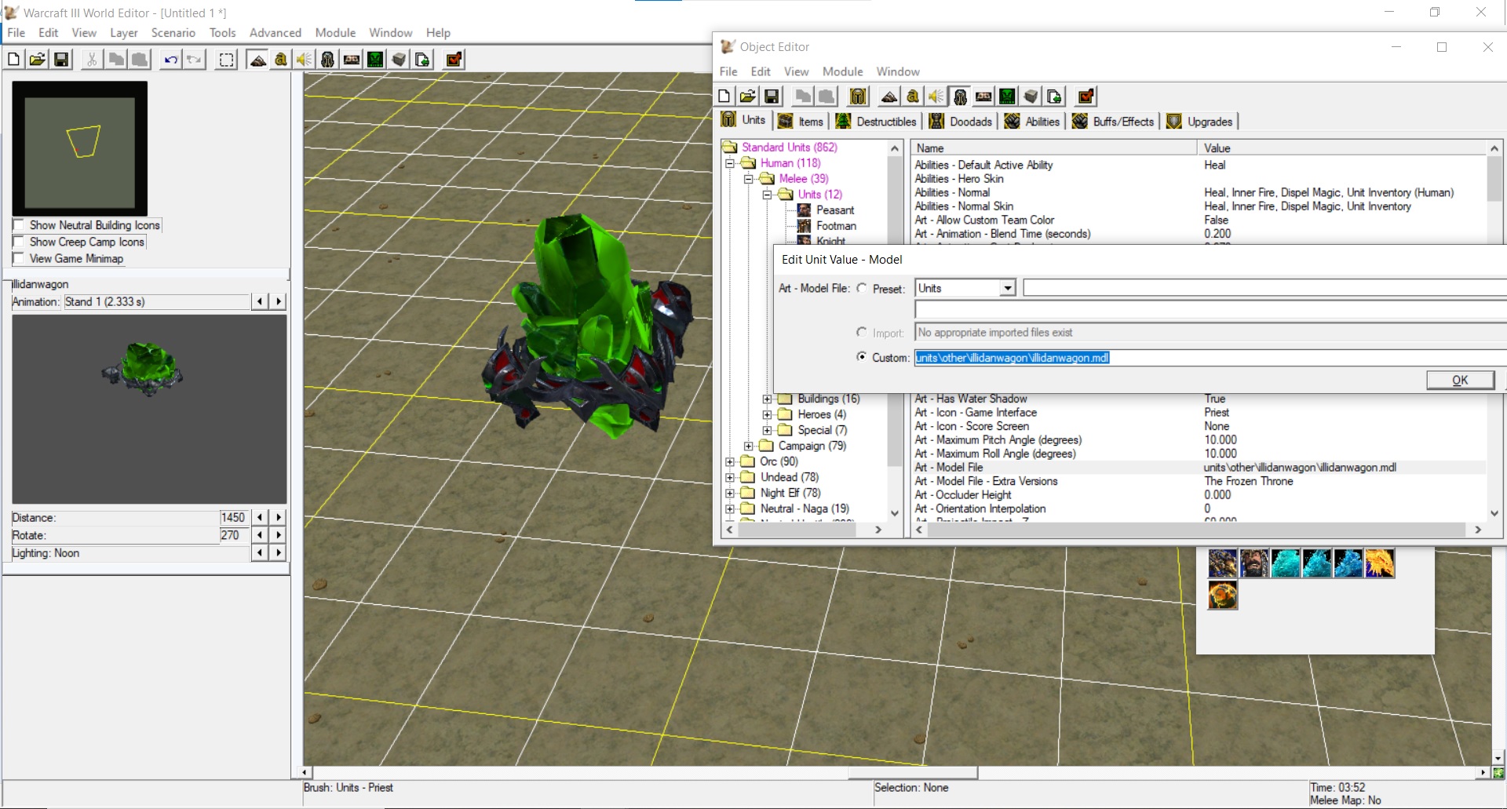This screenshot has width=1507, height=809.
Task: Click next animation arrow beside Stand 1
Action: 279,301
